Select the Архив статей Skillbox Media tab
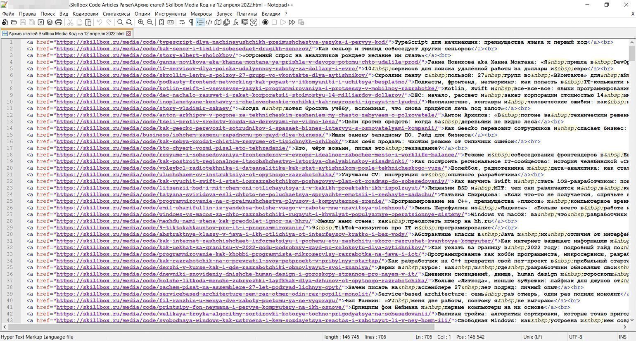636x341 pixels. (x=66, y=33)
